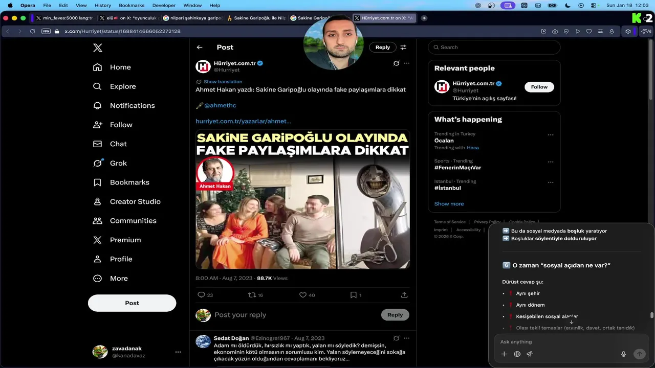Switch to Sakine Garipoğlu ile Nilp tab
655x368 pixels.
257,18
